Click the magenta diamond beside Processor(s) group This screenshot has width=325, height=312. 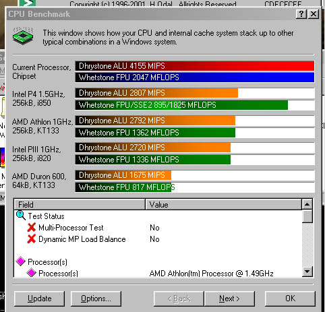tap(21, 261)
